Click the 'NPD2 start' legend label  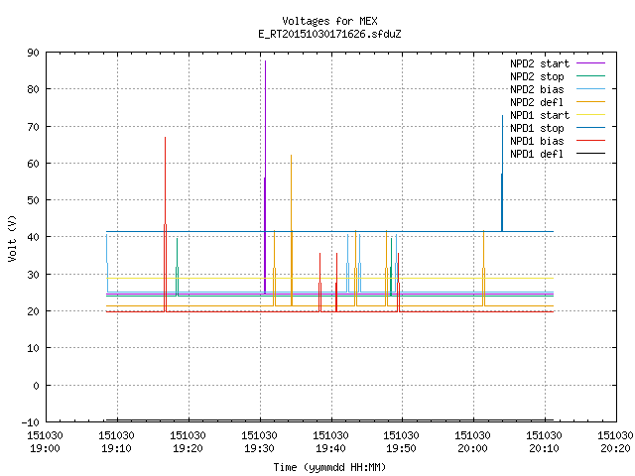540,63
